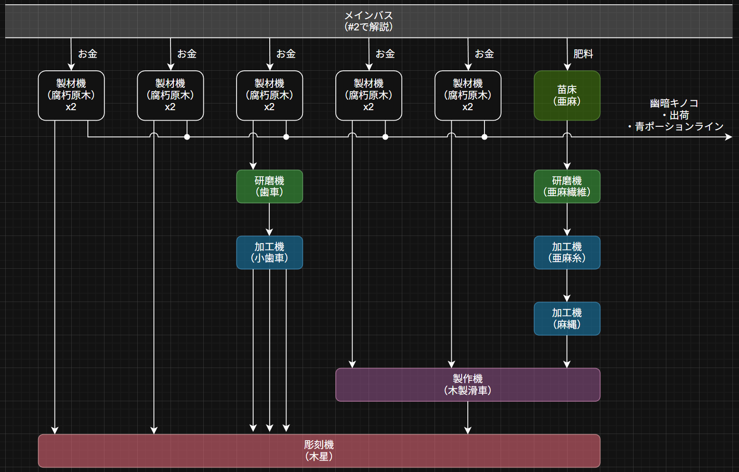
Task: Select the 加工機（麻縄） node
Action: point(567,319)
